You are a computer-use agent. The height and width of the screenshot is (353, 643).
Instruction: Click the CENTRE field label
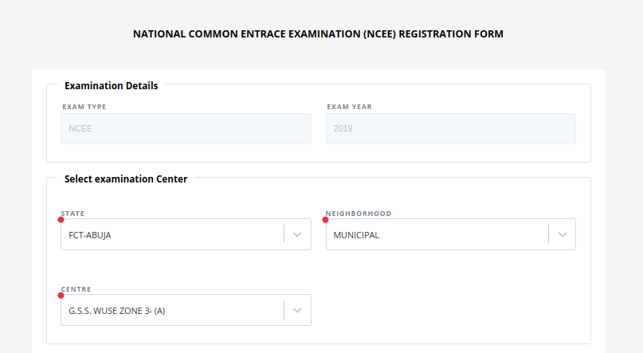[76, 288]
